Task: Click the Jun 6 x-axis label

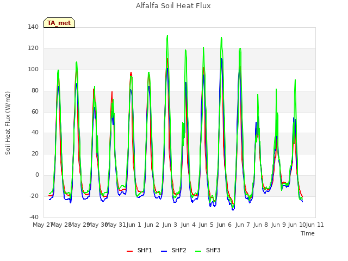Action: 224,225
